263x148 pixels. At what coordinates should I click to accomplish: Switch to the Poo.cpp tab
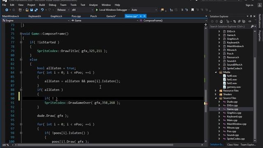click(76, 16)
